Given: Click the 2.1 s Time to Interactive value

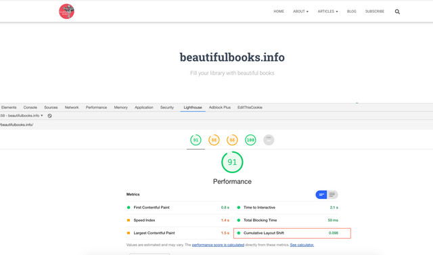Looking at the screenshot, I should pos(334,208).
